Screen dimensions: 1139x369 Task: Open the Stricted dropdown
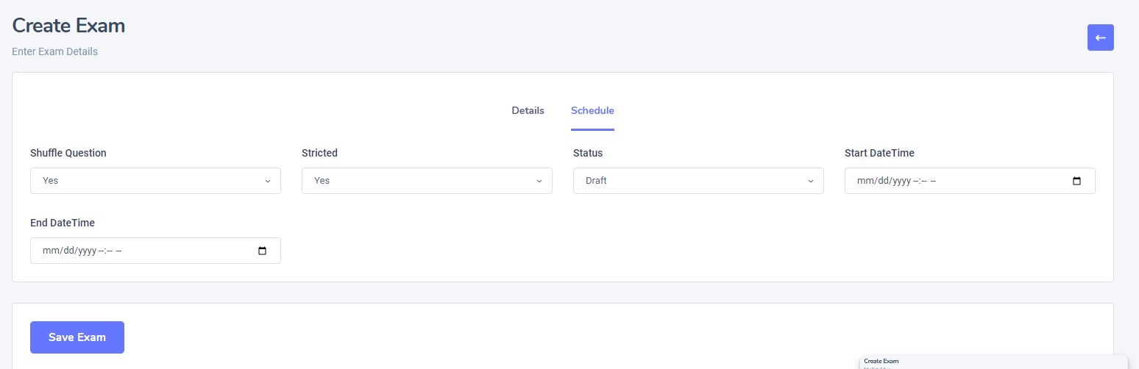tap(427, 181)
